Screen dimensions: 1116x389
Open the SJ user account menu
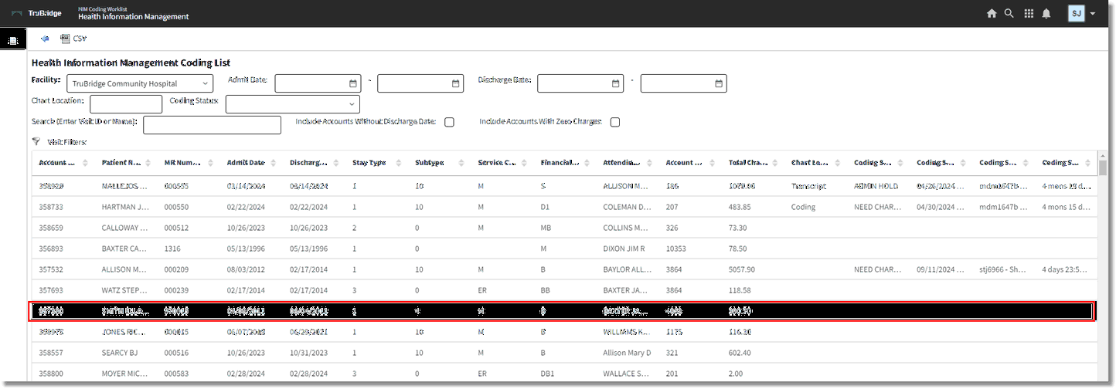click(x=1082, y=13)
